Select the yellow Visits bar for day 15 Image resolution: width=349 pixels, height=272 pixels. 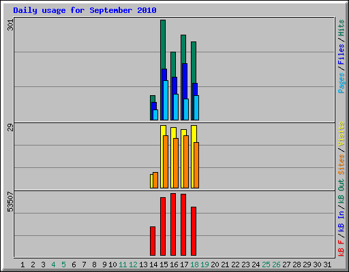point(162,156)
